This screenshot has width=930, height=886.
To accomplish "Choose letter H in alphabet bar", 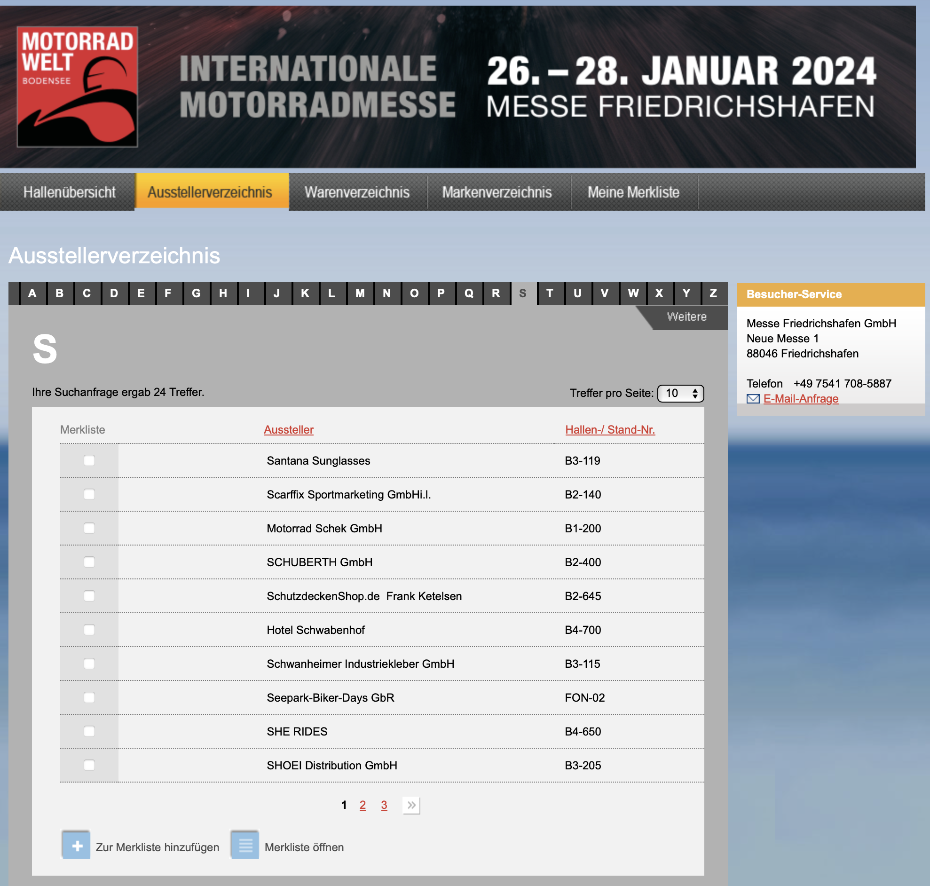I will (x=223, y=293).
